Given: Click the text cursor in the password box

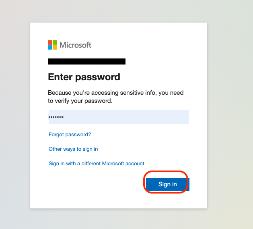Looking at the screenshot, I should click(x=49, y=117).
